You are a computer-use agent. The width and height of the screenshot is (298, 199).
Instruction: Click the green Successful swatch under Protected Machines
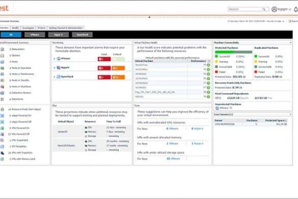(216, 56)
